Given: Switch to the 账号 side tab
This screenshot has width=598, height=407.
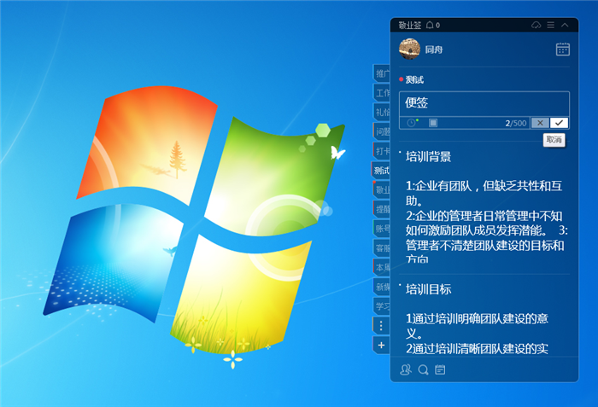Looking at the screenshot, I should coord(382,229).
